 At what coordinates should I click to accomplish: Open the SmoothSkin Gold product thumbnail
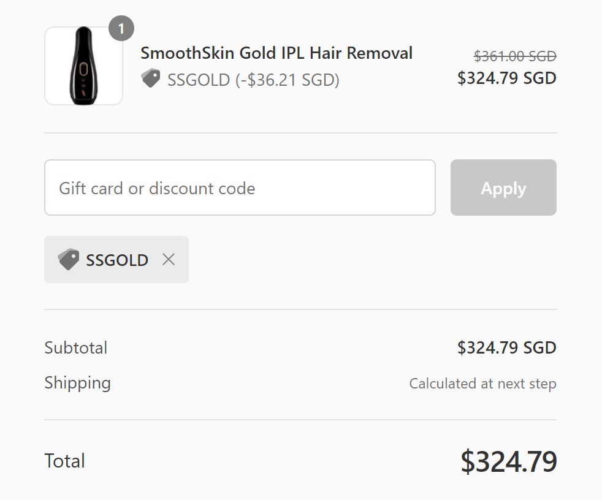click(83, 66)
